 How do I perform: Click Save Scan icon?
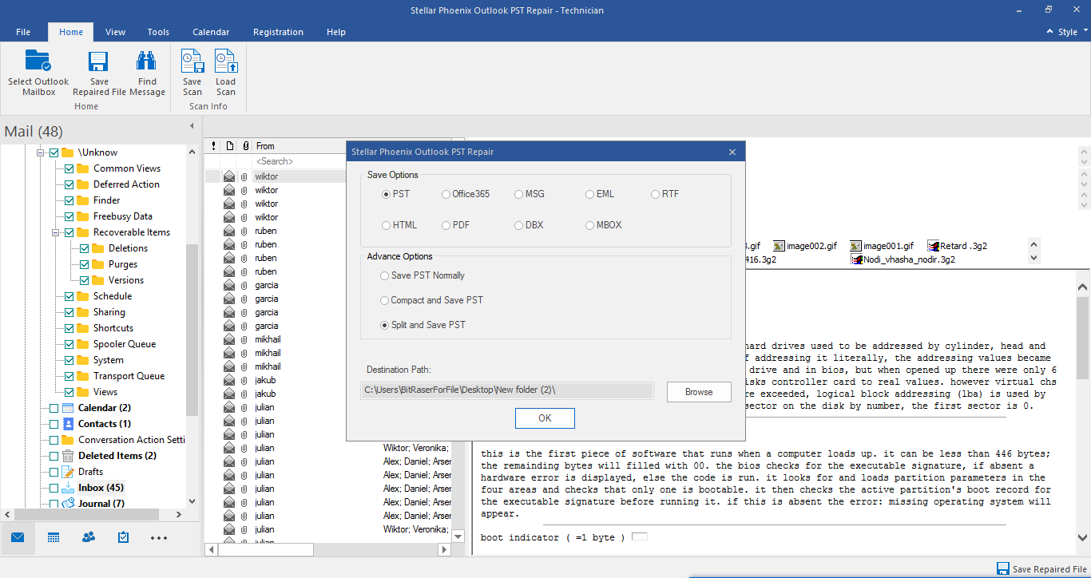[x=192, y=61]
